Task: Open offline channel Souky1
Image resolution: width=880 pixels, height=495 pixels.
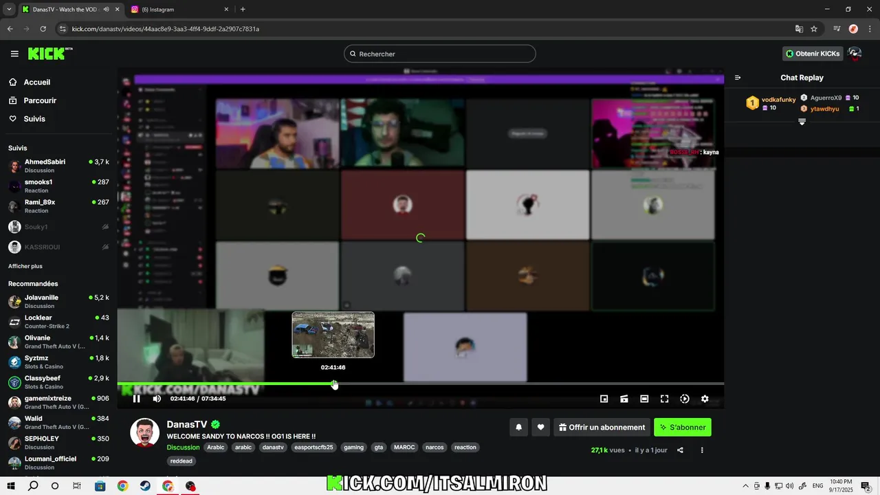Action: coord(58,227)
